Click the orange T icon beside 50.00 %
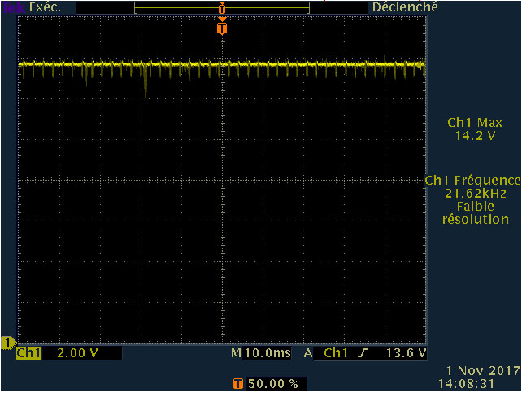 (x=238, y=384)
